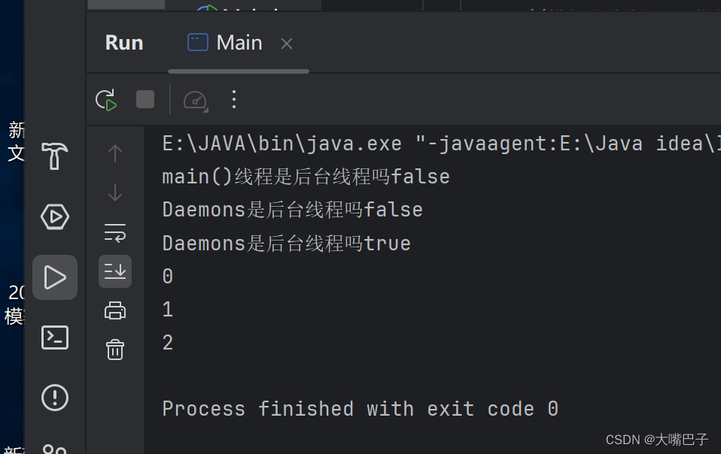This screenshot has height=454, width=721.
Task: Toggle the Run tool window button
Action: coord(55,277)
